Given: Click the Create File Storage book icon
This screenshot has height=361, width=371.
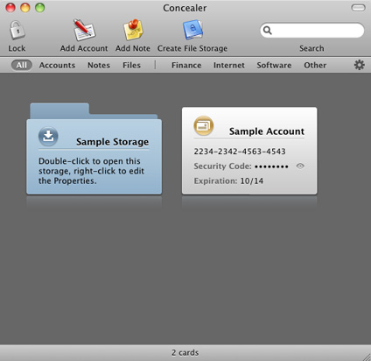Looking at the screenshot, I should [192, 30].
